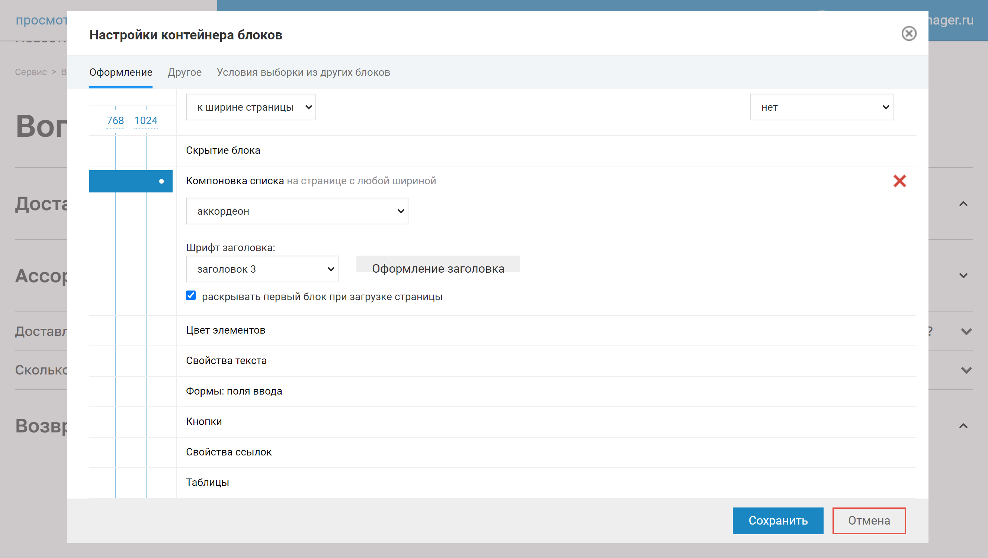Expand the 'Цвет элементов' section
Screen dimensions: 988x558
click(225, 330)
